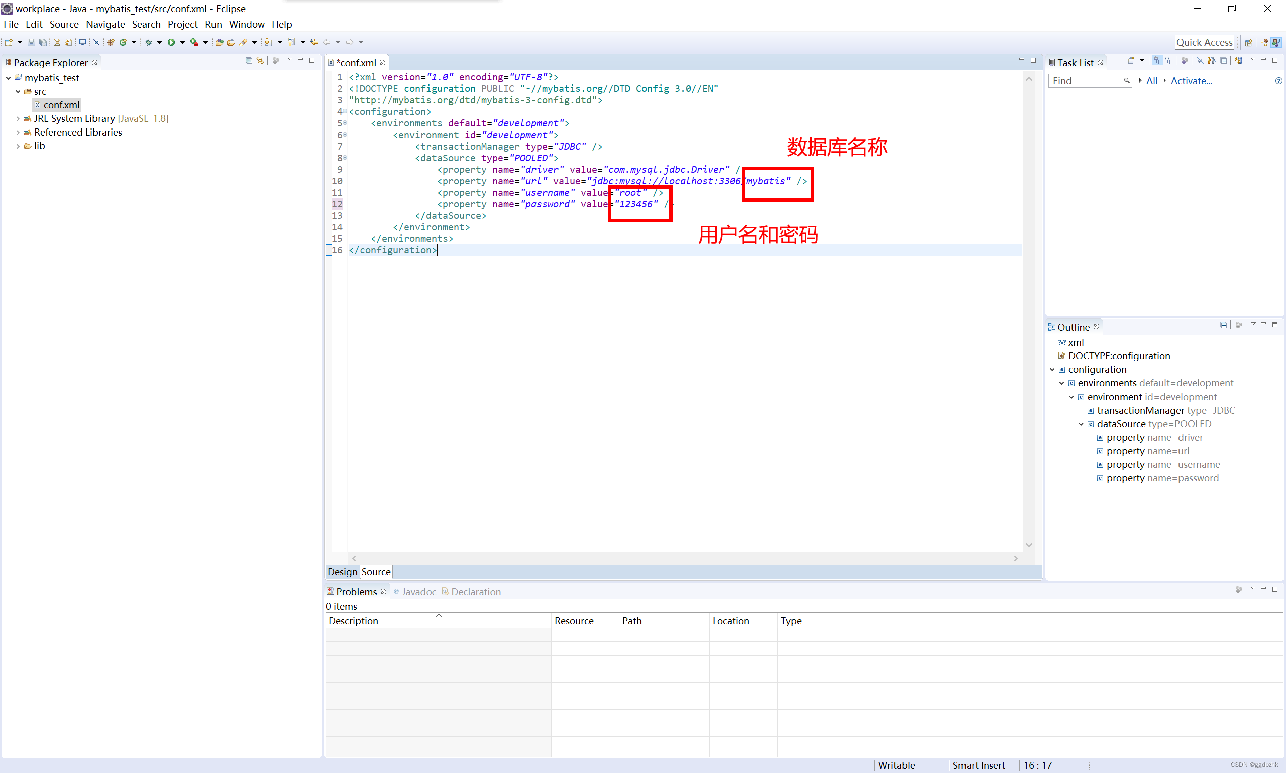Switch to the Design tab of editor
Image resolution: width=1286 pixels, height=773 pixels.
click(343, 572)
